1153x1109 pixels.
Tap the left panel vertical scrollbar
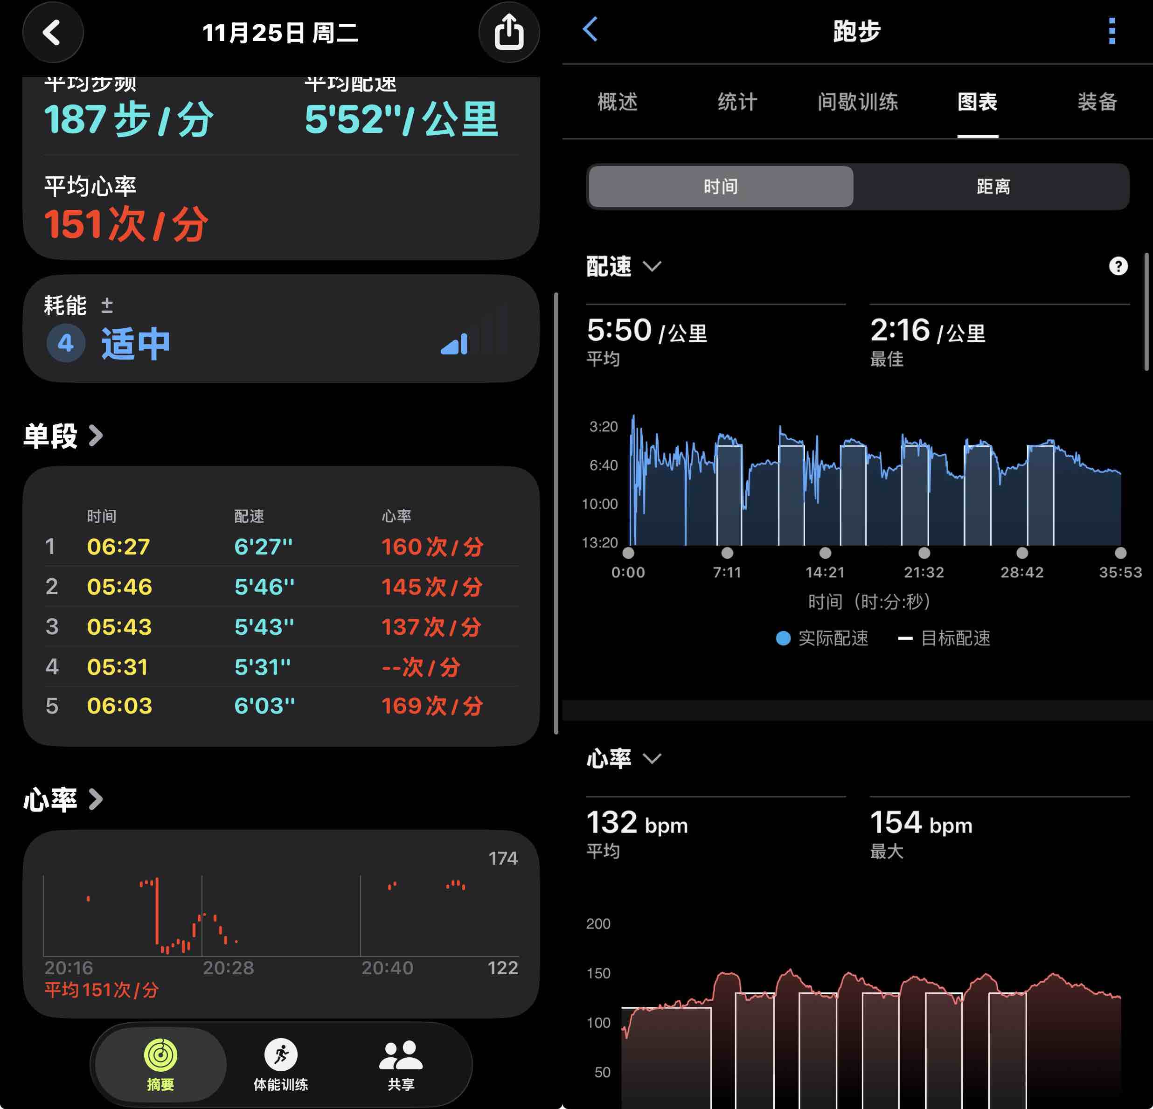pyautogui.click(x=556, y=513)
